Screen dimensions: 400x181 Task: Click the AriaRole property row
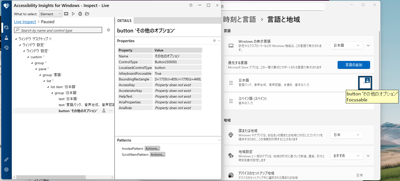(160, 108)
